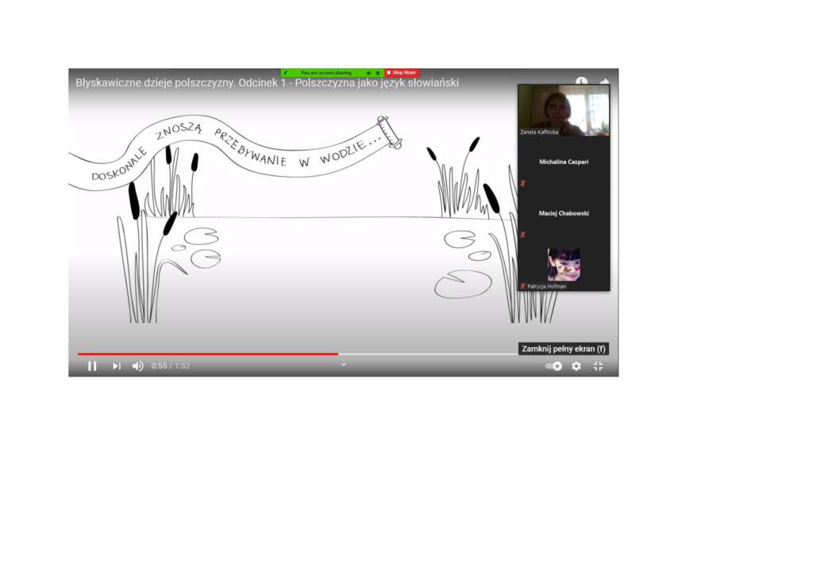813x574 pixels.
Task: Click the '0:55 / 1:52' time display
Action: [x=171, y=366]
